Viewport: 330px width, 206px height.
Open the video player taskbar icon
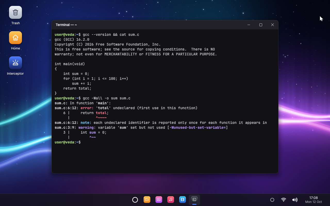(183, 200)
